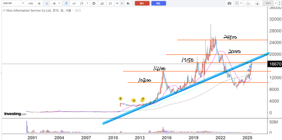282x140 pixels.
Task: Select the highlighted 1달 monthly interval
Action: (x=46, y=3)
